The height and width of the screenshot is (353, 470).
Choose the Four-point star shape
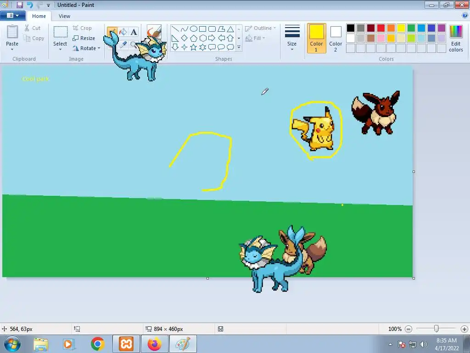coord(185,47)
